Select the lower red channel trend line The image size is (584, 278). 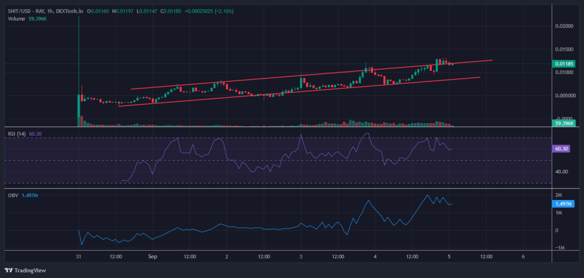coord(299,92)
